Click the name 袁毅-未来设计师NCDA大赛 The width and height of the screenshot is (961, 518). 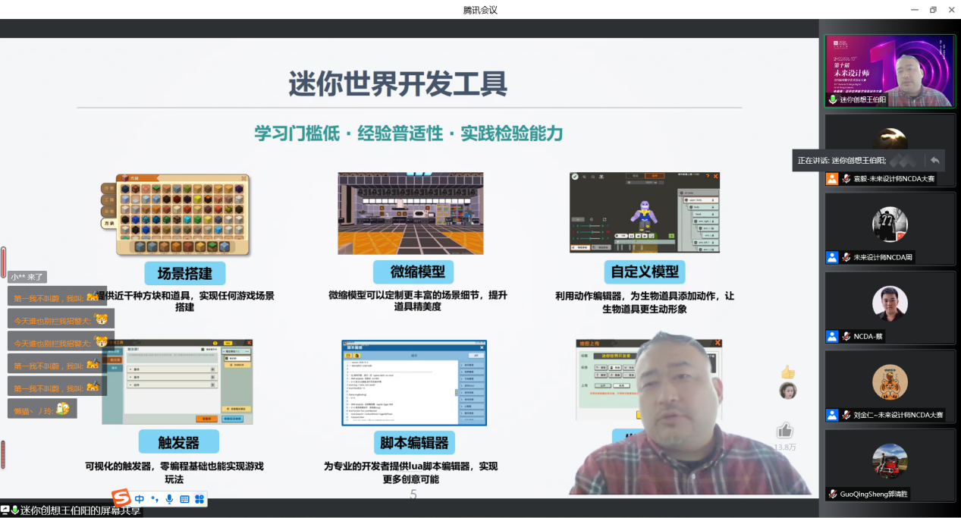pyautogui.click(x=893, y=179)
